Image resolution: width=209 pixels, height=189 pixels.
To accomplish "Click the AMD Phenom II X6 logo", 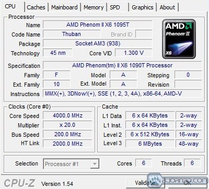I will click(179, 39).
